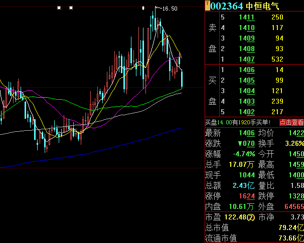The image size is (304, 243).
Task: Select buy level 1 price 1406
Action: (x=246, y=70)
